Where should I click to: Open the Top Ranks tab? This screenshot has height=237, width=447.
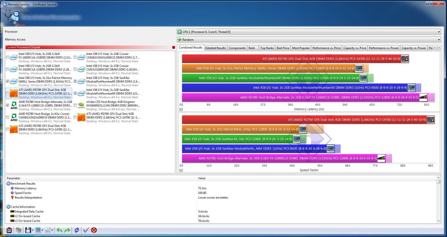click(x=267, y=48)
